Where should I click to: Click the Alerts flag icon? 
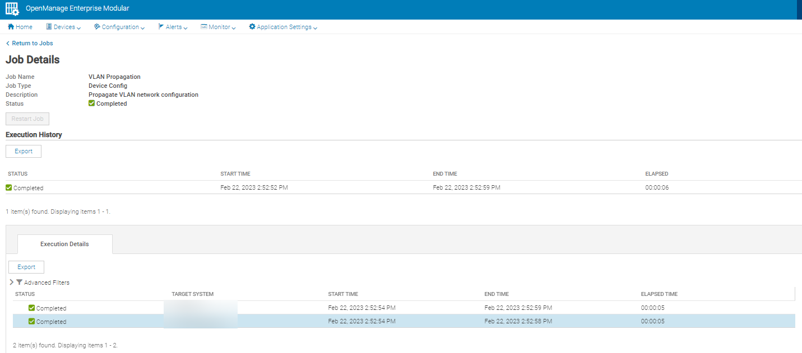coord(161,26)
